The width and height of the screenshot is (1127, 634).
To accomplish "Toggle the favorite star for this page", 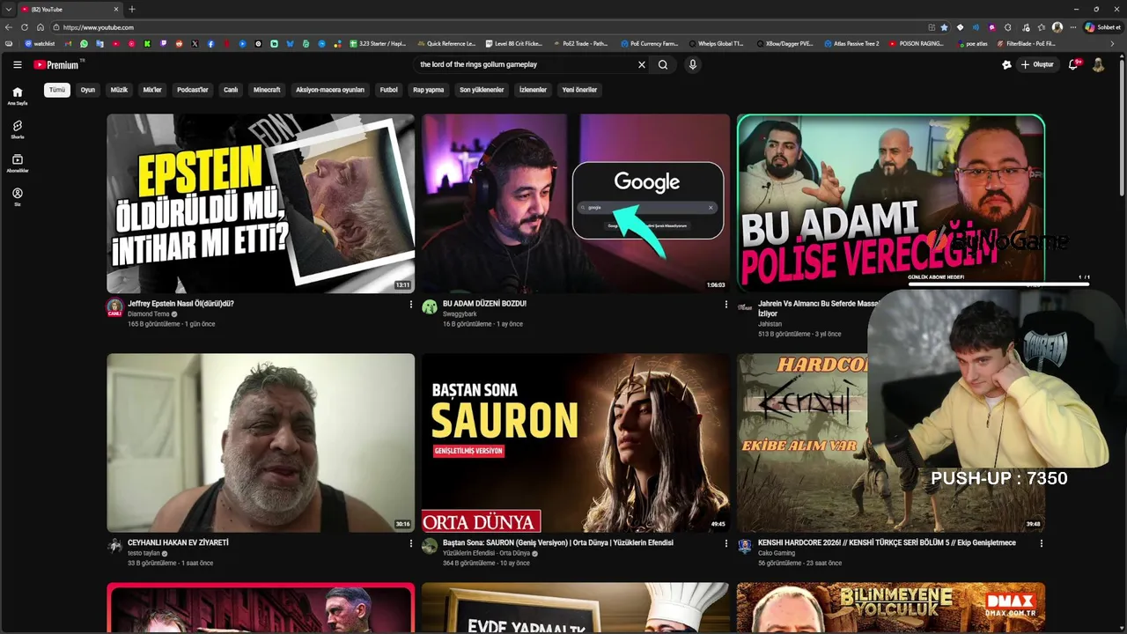I will (x=945, y=27).
